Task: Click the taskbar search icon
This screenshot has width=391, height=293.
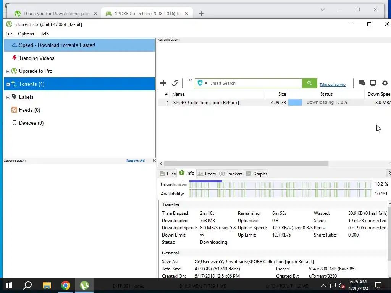Action: pos(27,285)
